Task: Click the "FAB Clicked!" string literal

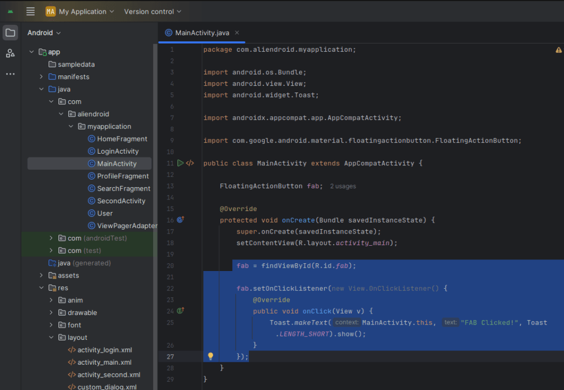Action: click(489, 323)
